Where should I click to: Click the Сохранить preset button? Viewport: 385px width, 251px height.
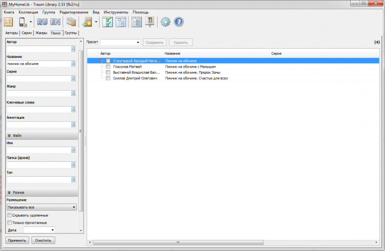point(155,43)
